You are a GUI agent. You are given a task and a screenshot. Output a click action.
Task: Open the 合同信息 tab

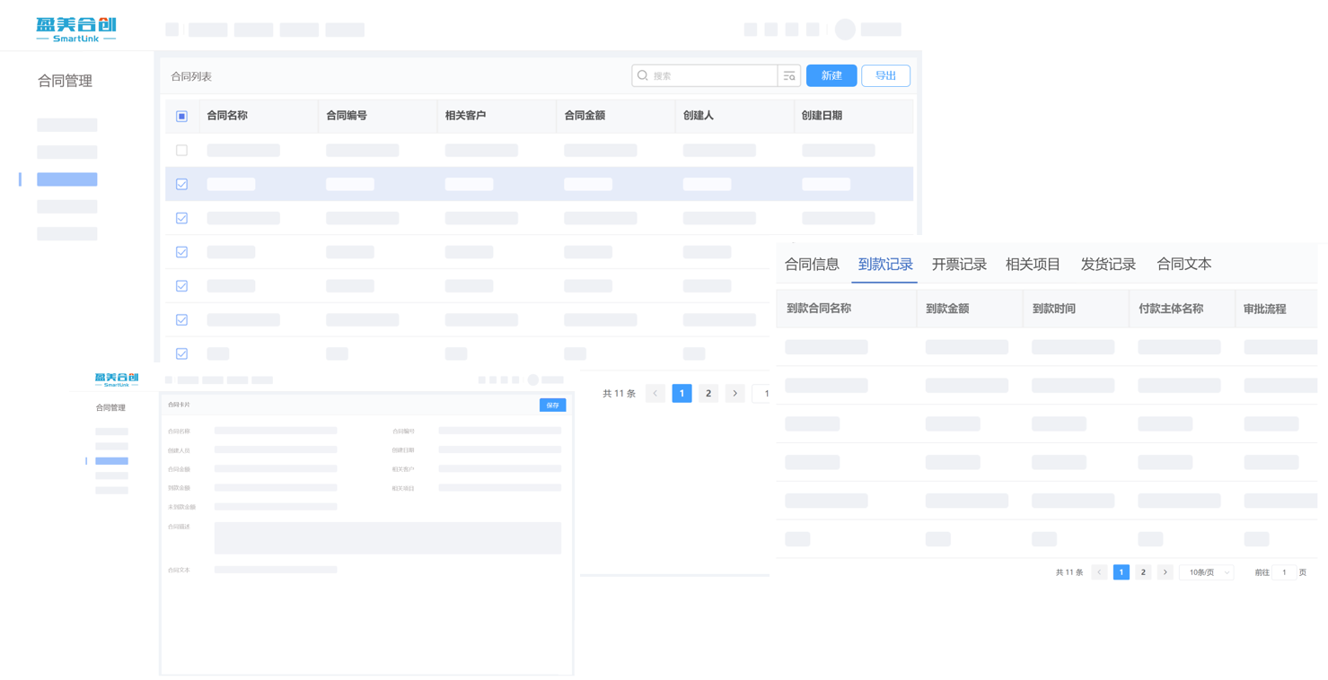(812, 264)
